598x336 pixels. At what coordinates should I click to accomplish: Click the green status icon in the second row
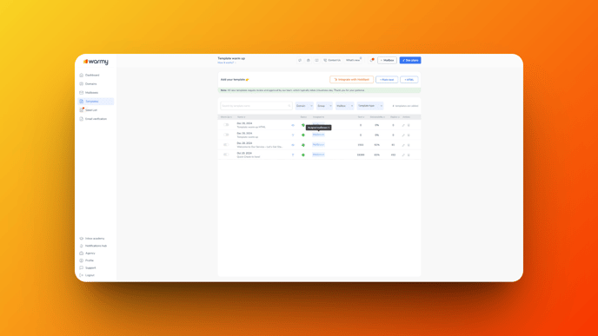coord(303,135)
